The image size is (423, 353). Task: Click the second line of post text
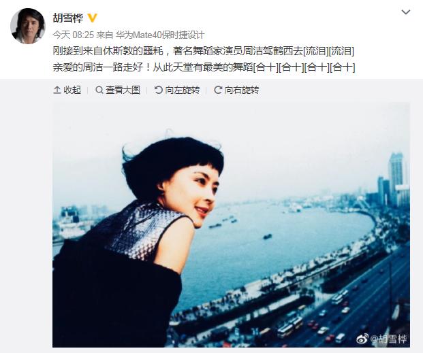(x=204, y=67)
